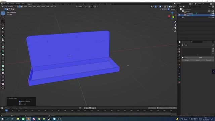Choose the Spin tool
The image size is (215, 121).
(x=3, y=70)
